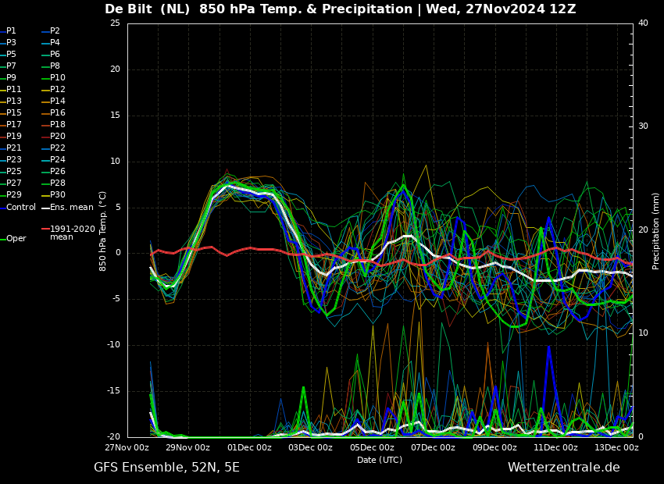Select the Ens. mean legend entry

point(67,208)
